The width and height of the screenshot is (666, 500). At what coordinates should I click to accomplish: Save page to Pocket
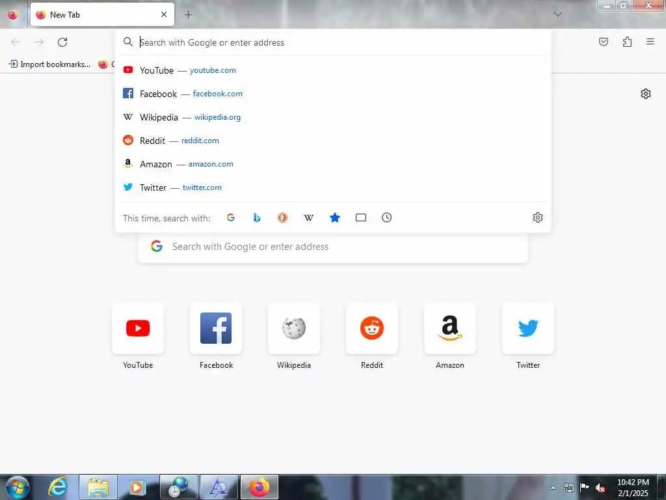tap(603, 42)
